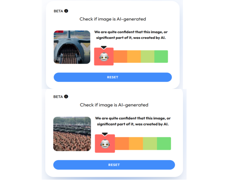Click the robot face icon in top card
The height and width of the screenshot is (184, 245).
coord(104,57)
